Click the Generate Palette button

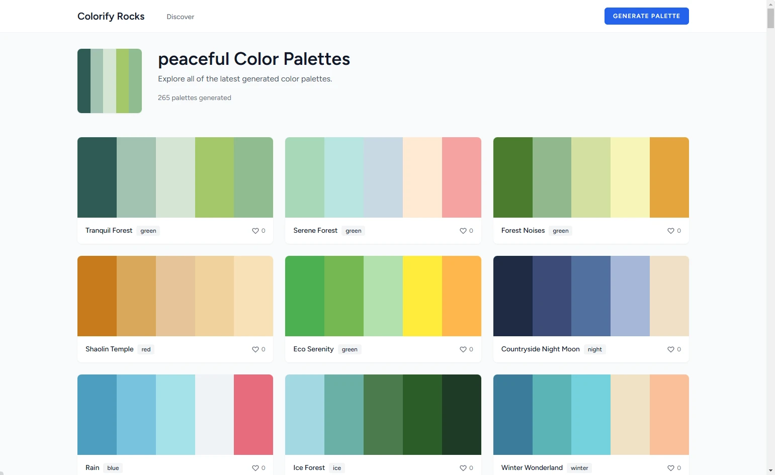click(x=646, y=16)
